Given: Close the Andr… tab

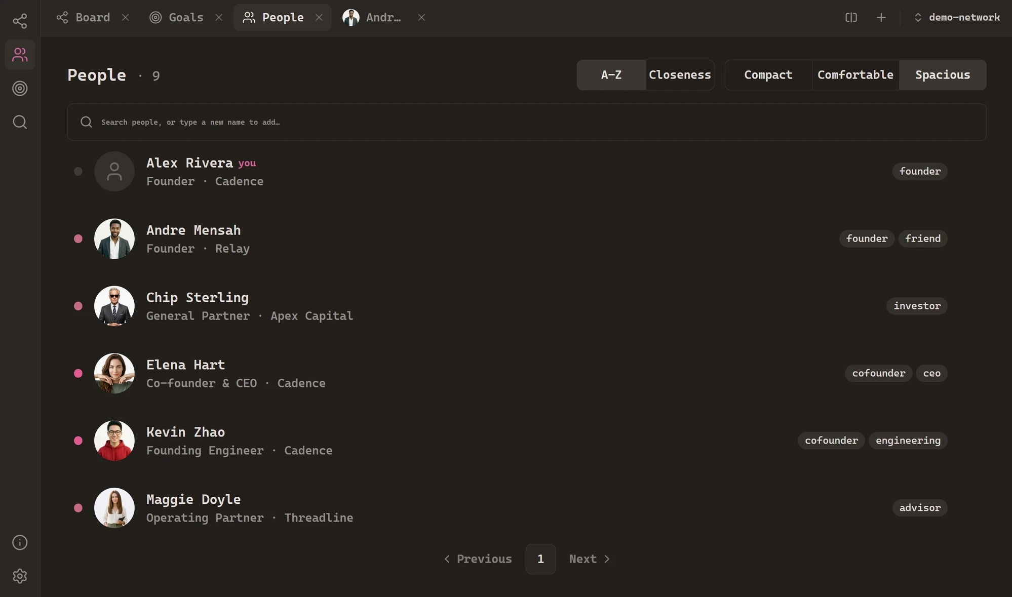Looking at the screenshot, I should 421,18.
